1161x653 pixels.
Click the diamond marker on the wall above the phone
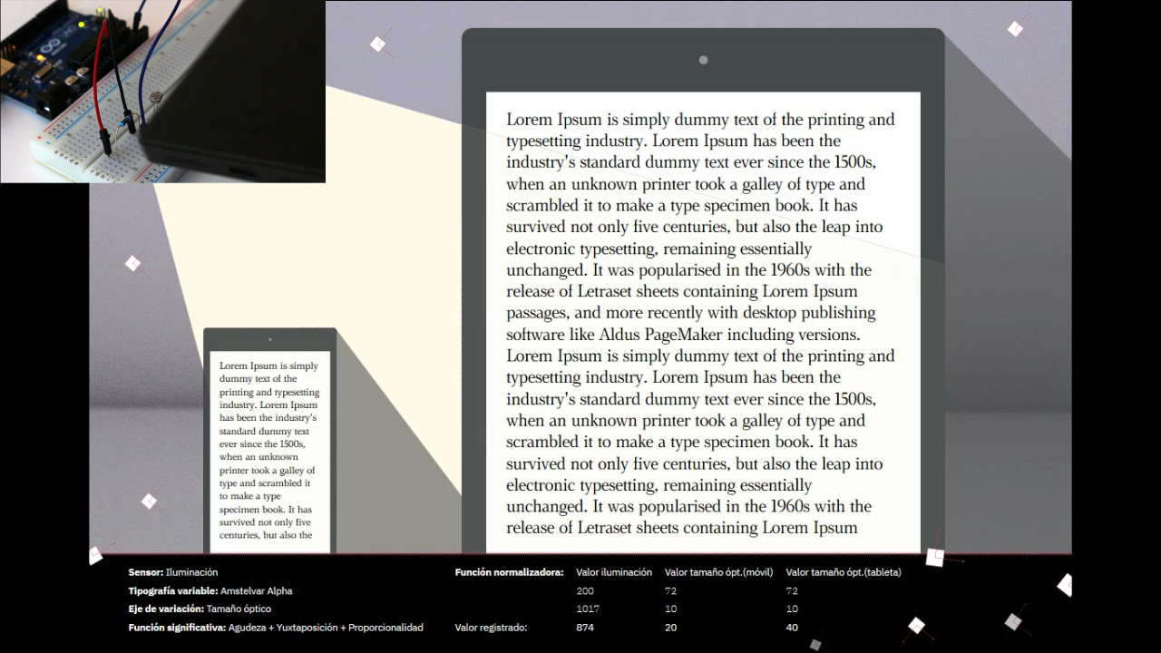[132, 264]
